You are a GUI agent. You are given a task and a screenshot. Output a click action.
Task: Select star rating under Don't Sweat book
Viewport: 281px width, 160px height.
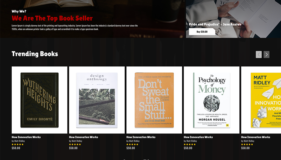pos(132,145)
